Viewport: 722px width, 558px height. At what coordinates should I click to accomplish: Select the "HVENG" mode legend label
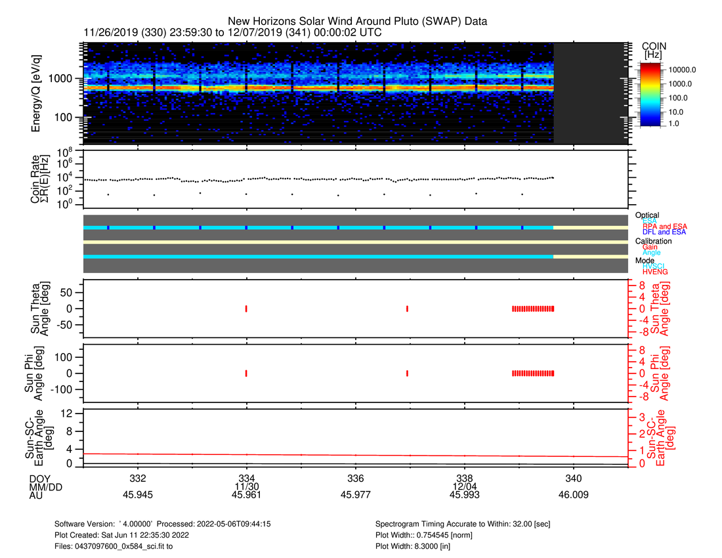655,272
